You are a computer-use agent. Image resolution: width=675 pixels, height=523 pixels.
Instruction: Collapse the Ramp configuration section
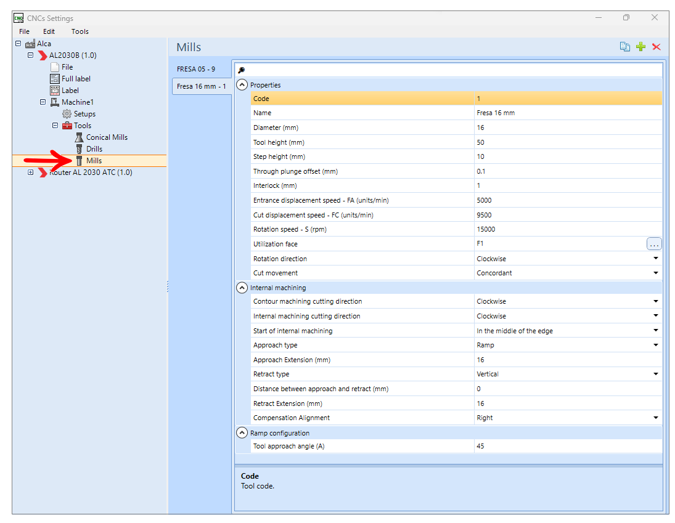click(242, 432)
